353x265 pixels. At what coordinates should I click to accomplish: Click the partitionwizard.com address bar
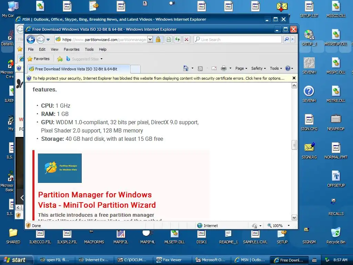coord(101,40)
